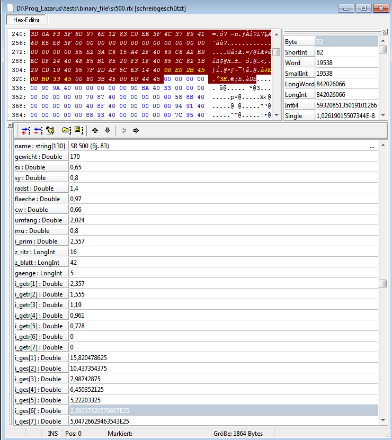The width and height of the screenshot is (392, 440).
Task: Click the open record definition folder icon
Action: [x=67, y=130]
